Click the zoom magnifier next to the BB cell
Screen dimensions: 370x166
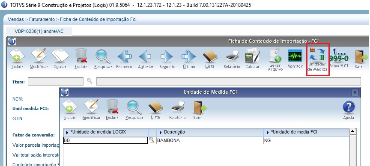tap(152, 140)
